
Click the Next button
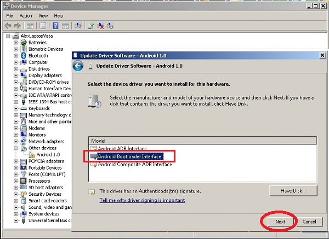pos(280,221)
